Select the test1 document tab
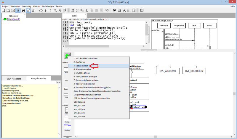This screenshot has height=139, width=237. 74,16
